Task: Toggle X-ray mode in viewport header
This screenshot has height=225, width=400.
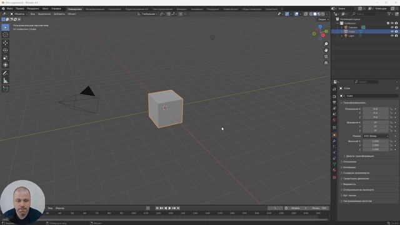Action: 306,14
